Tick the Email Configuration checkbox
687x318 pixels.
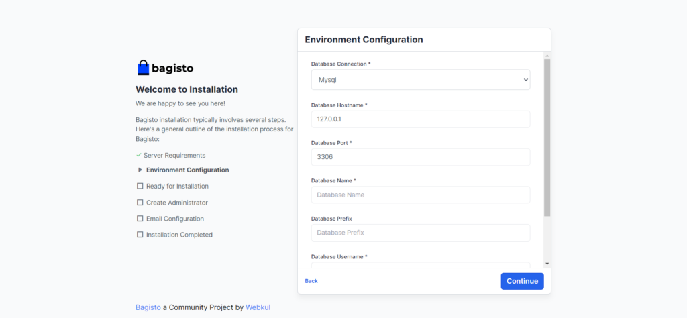pos(140,218)
